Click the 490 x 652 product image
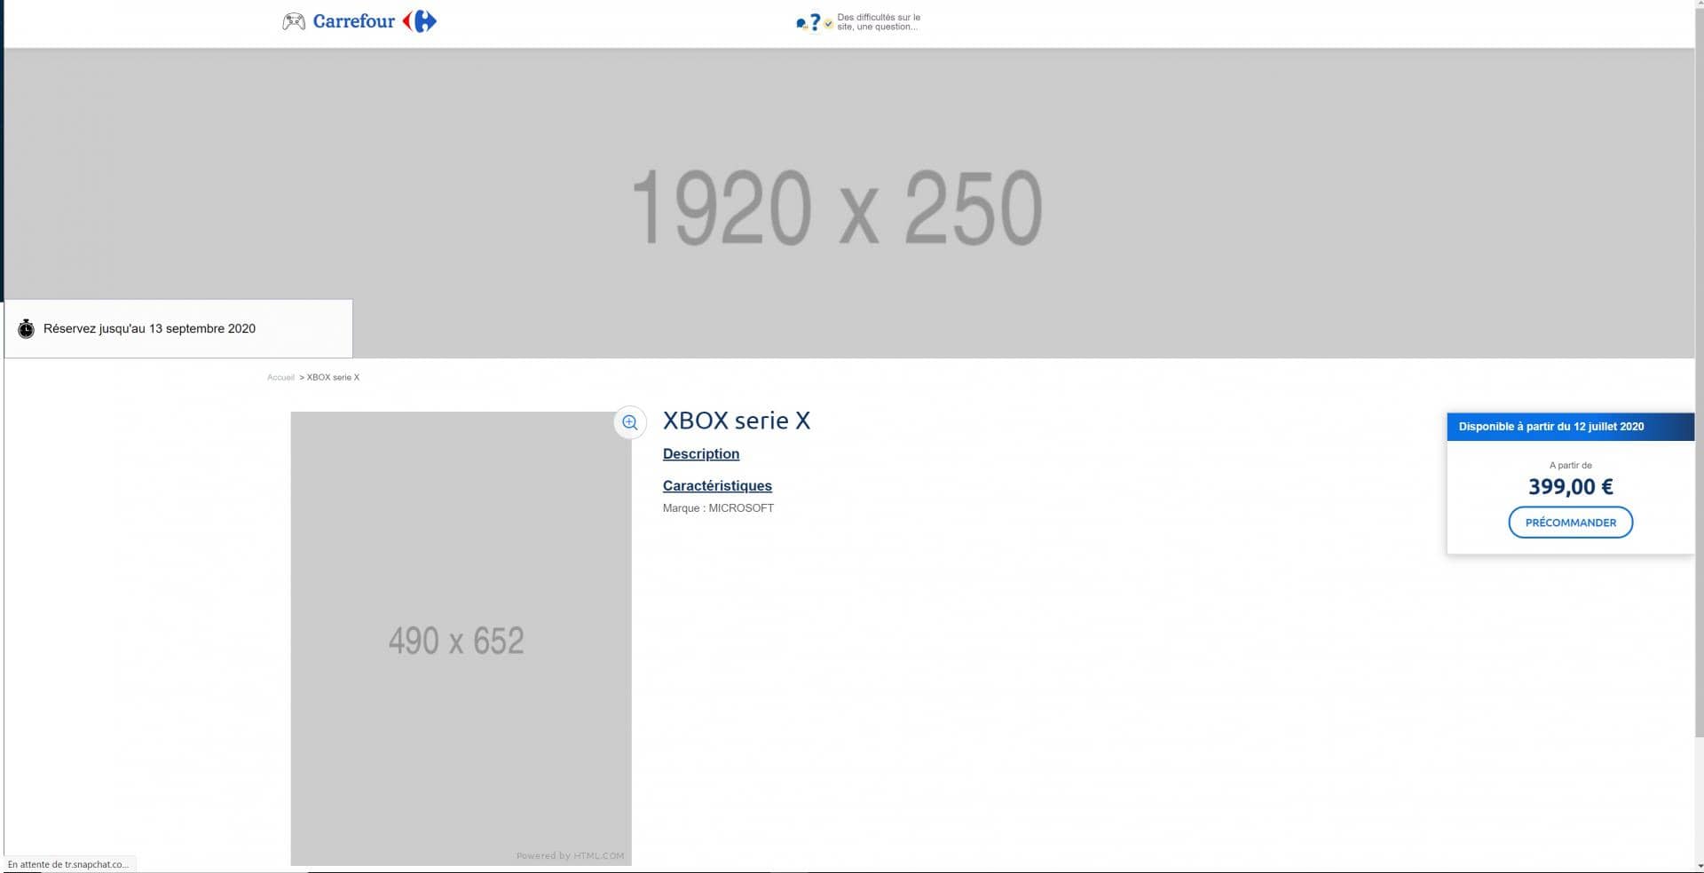This screenshot has height=873, width=1704. tap(460, 639)
